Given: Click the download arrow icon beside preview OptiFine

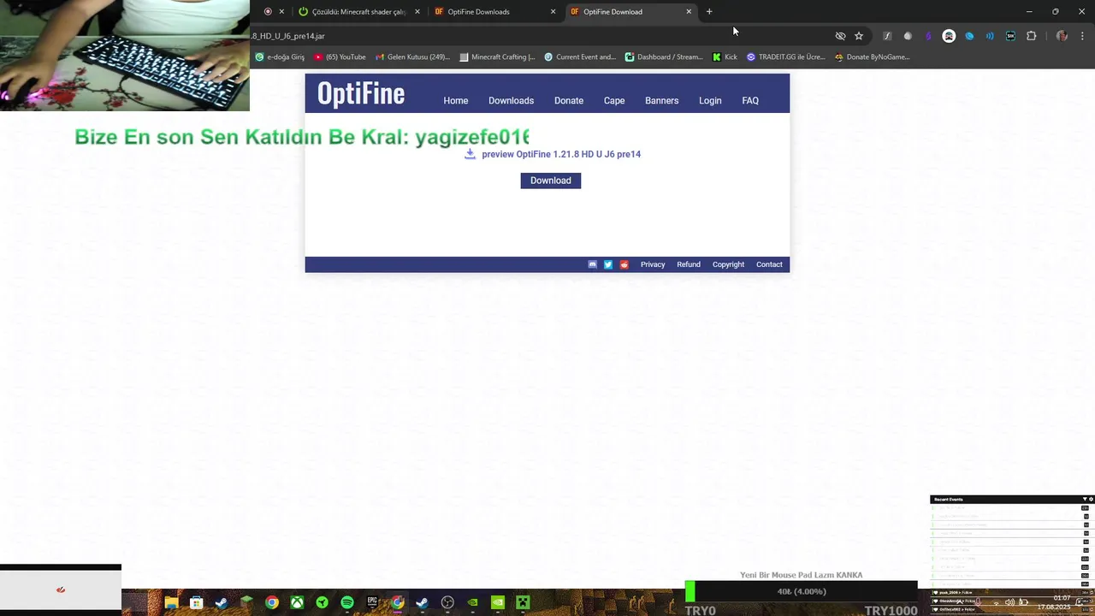Looking at the screenshot, I should tap(470, 154).
